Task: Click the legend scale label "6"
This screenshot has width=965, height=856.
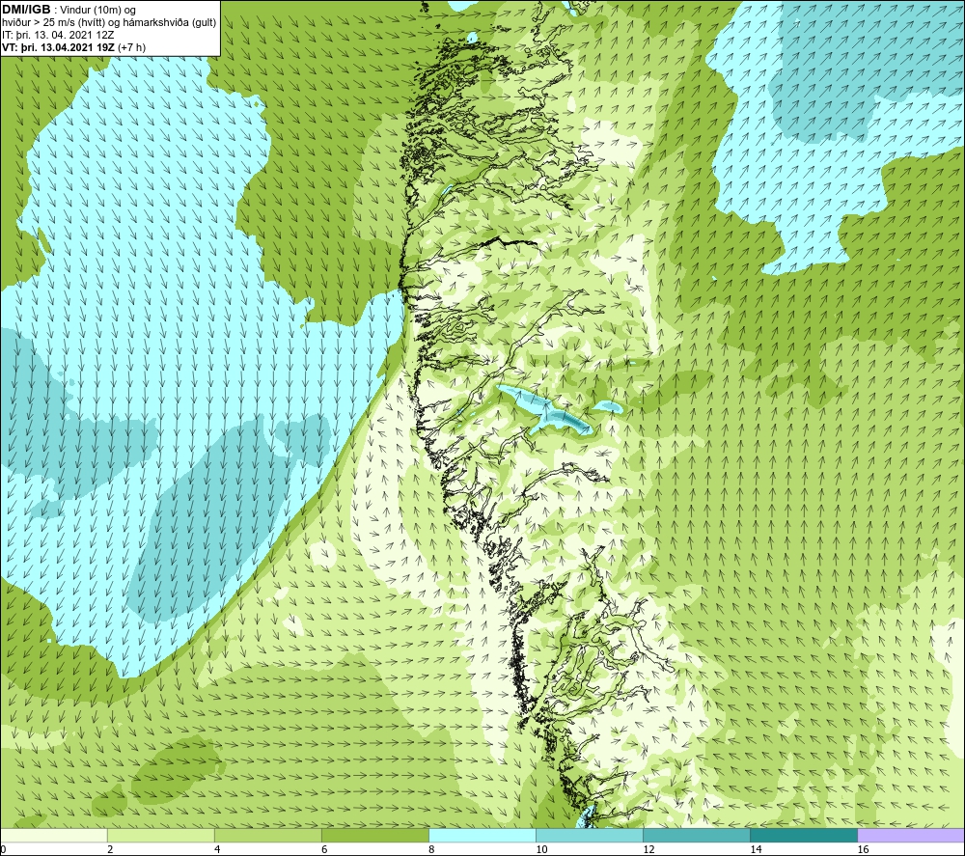Action: pos(324,850)
